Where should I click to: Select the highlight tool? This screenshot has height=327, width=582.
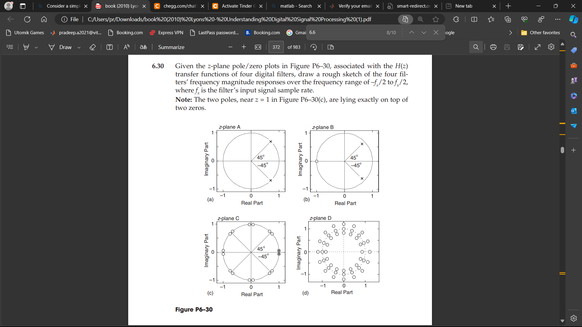click(26, 47)
